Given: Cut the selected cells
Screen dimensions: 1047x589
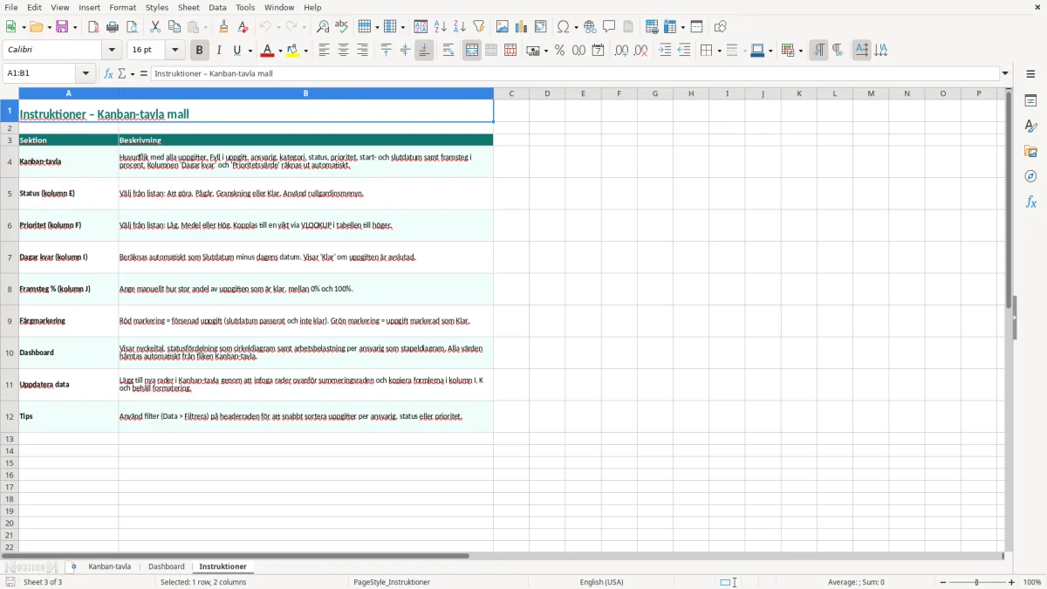Looking at the screenshot, I should tap(155, 27).
